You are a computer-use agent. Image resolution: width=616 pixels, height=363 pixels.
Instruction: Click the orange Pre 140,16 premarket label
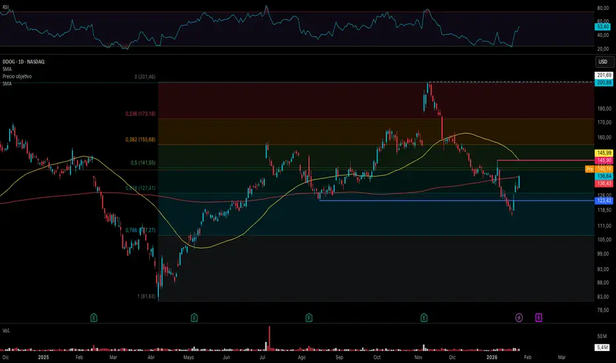click(x=599, y=169)
